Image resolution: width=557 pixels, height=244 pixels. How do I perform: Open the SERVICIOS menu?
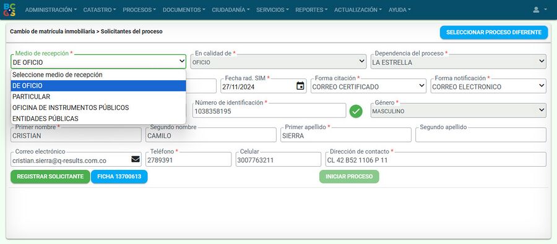(x=272, y=10)
